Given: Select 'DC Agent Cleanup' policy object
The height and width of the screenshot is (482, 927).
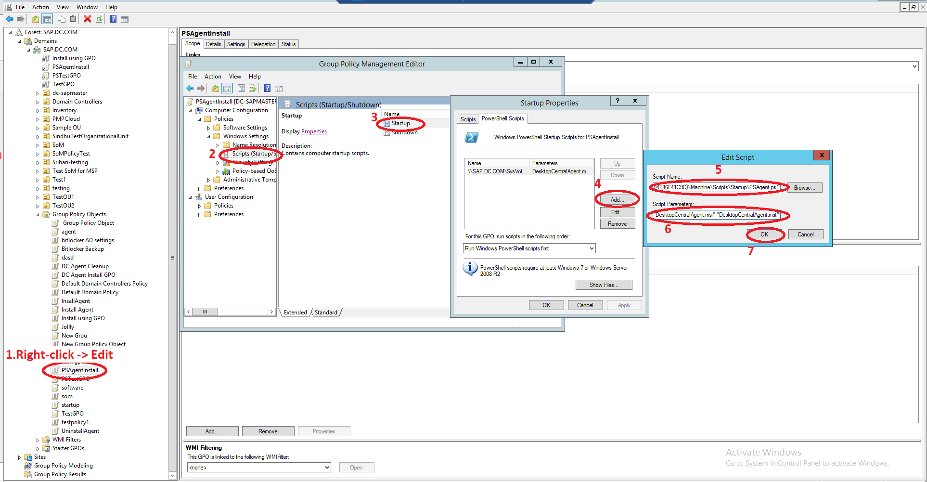Looking at the screenshot, I should (85, 266).
